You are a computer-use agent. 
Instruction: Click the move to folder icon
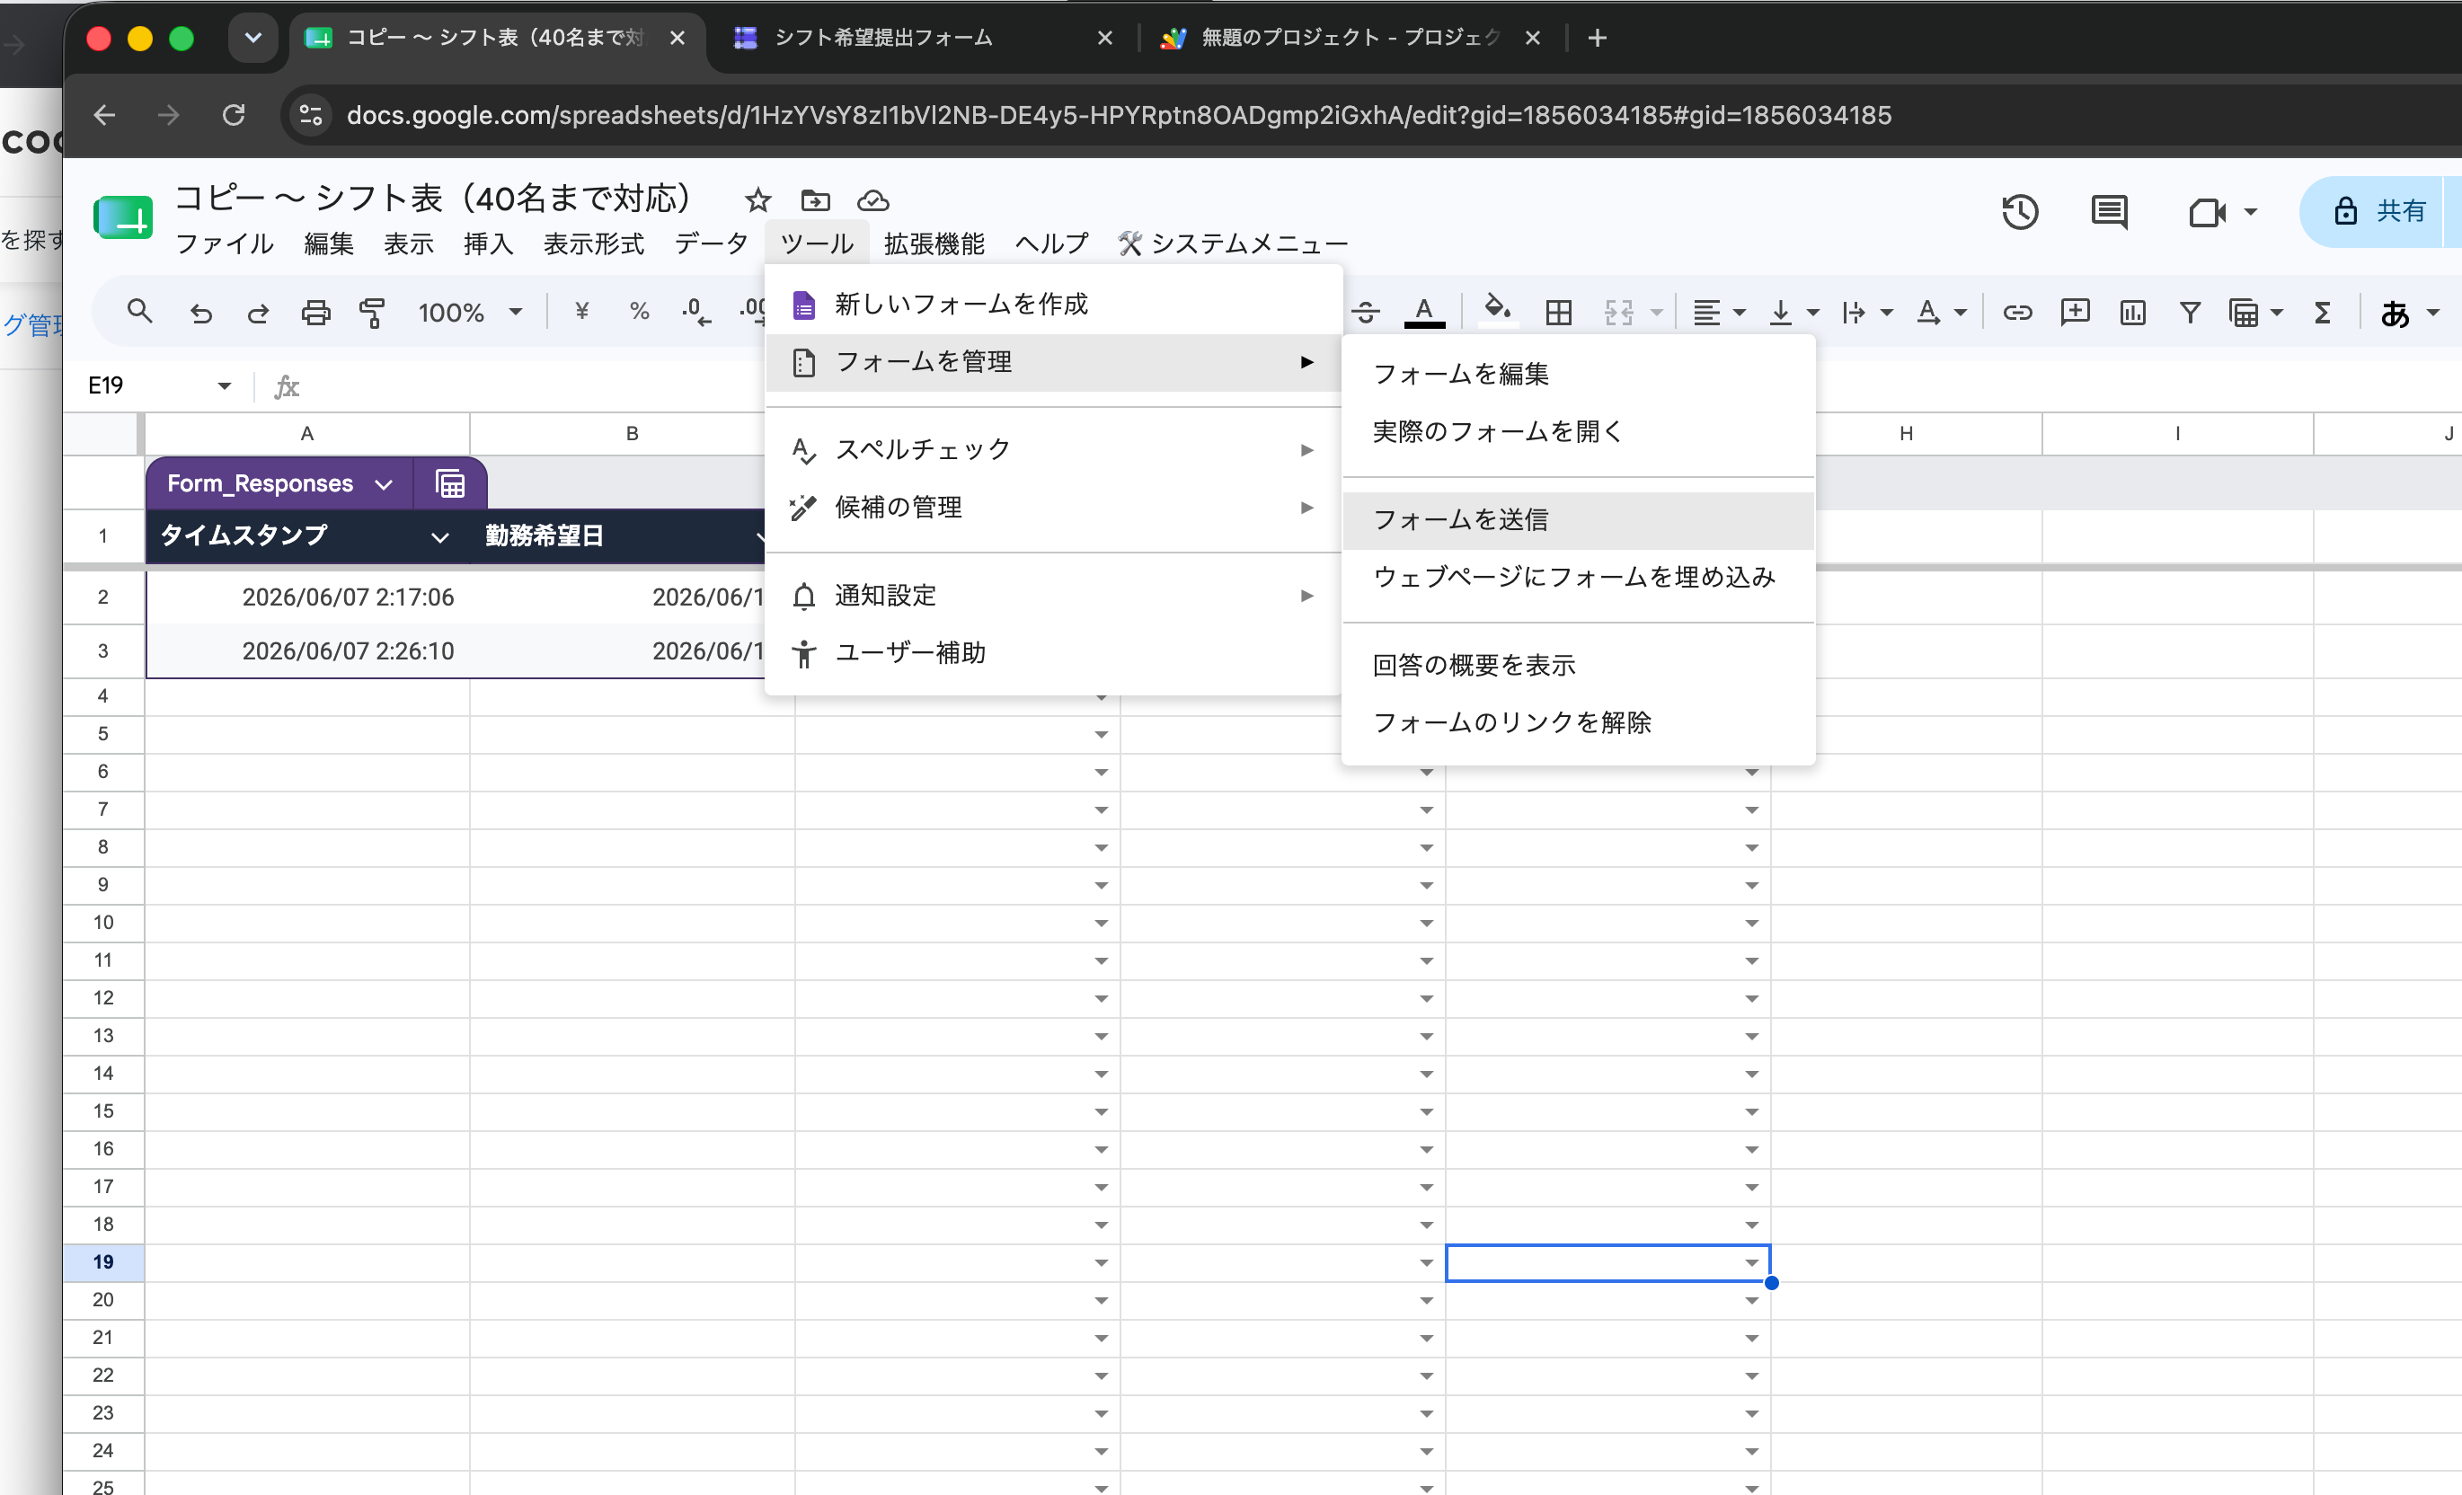pos(815,199)
